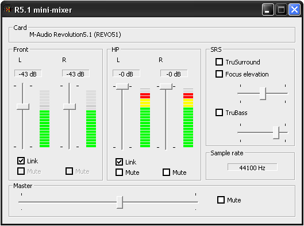Click the Front right volume slider handle
The image size is (304, 226).
[70, 107]
